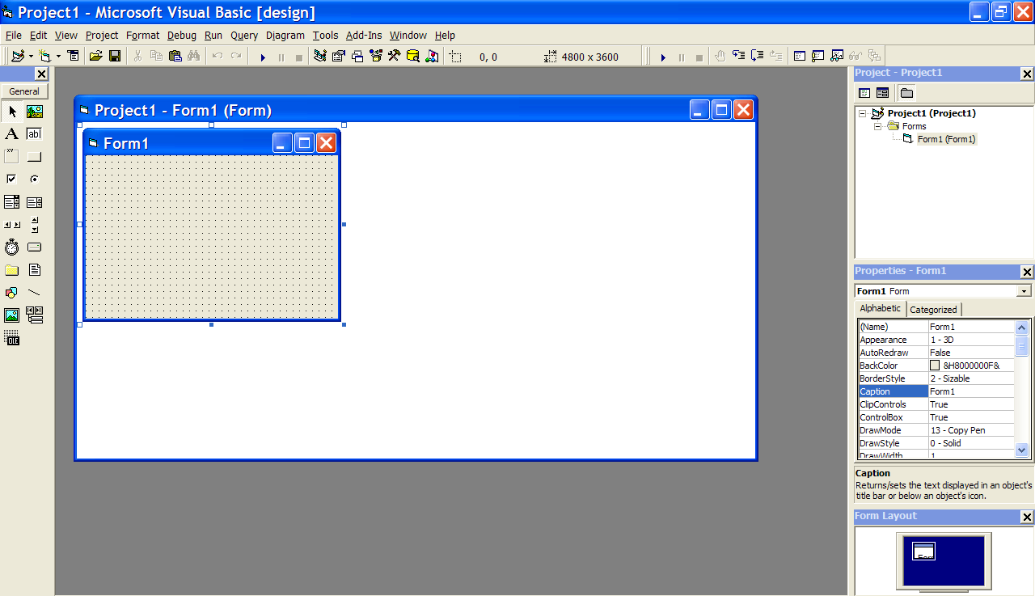This screenshot has width=1035, height=596.
Task: Select the OptionButton tool
Action: (33, 179)
